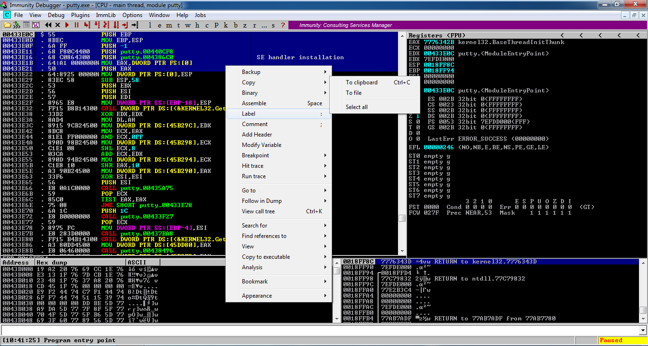Show Threads with 't' button
Image resolution: width=648 pixels, height=346 pixels.
(x=178, y=25)
